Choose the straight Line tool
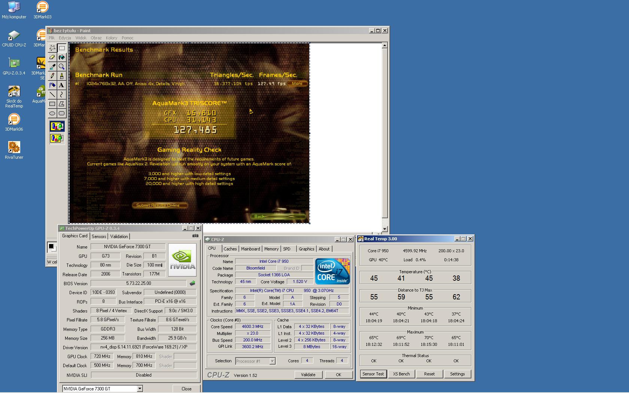 (52, 95)
